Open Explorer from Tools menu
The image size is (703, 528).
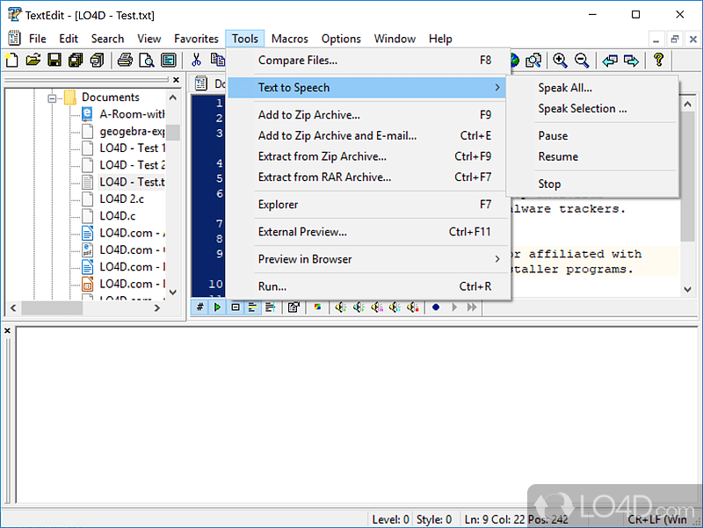tap(366, 205)
